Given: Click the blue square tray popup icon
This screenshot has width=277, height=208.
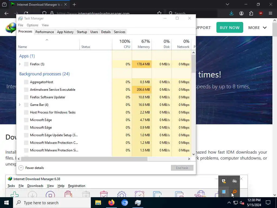Looking at the screenshot, I should [224, 192].
